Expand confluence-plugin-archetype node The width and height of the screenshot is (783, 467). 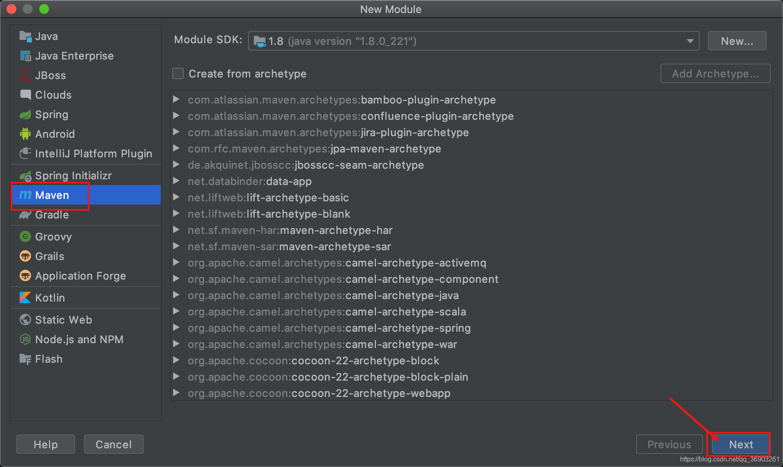point(176,116)
